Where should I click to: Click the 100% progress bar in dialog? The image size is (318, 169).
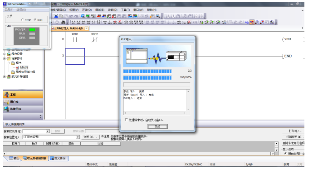pos(147,78)
